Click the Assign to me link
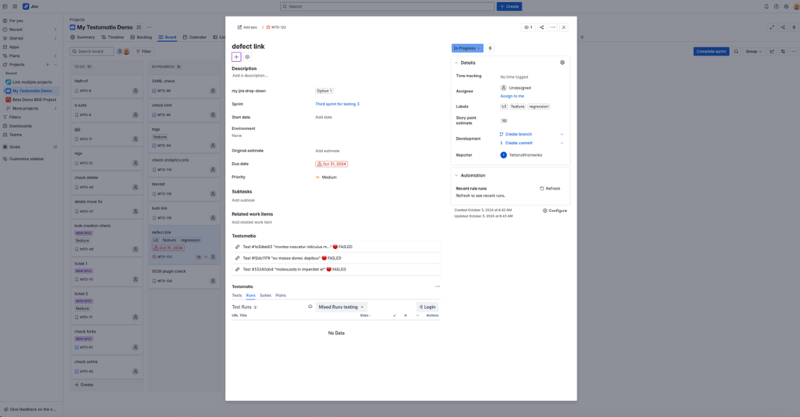This screenshot has width=800, height=417. [512, 96]
